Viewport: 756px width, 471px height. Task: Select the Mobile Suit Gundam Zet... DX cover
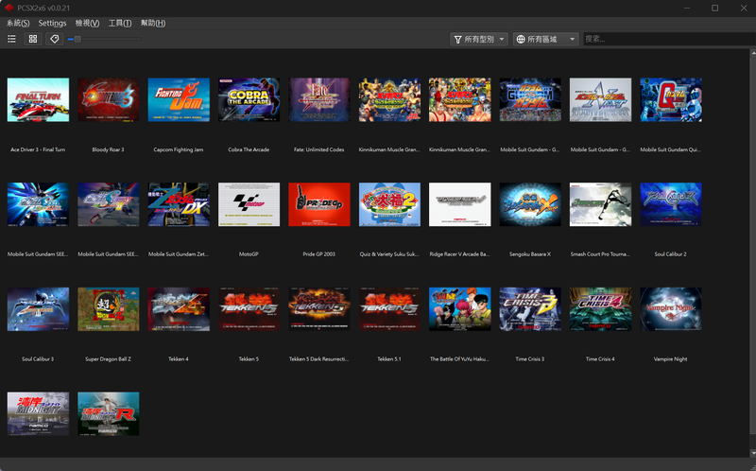179,204
